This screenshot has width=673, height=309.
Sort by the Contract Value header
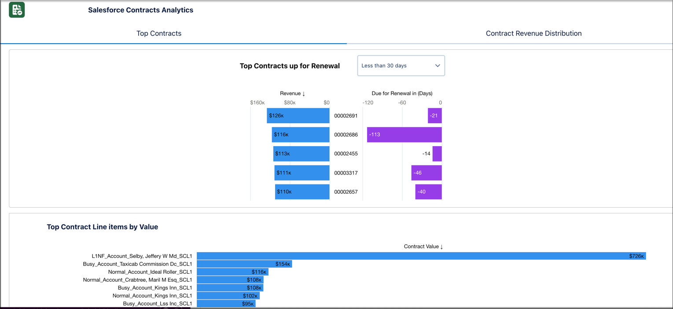coord(423,246)
